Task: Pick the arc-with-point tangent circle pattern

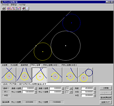Action: click(70, 75)
